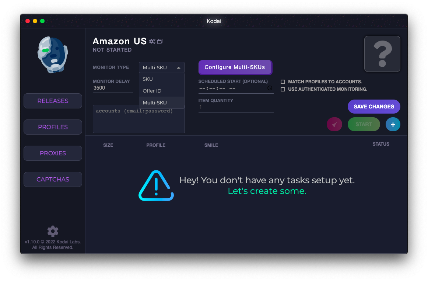Click Configure Multi-SKUs button

pos(235,67)
